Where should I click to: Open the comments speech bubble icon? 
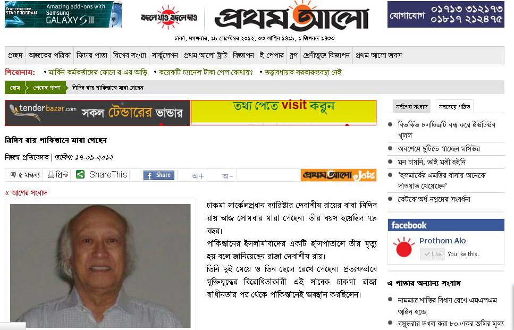(x=13, y=175)
